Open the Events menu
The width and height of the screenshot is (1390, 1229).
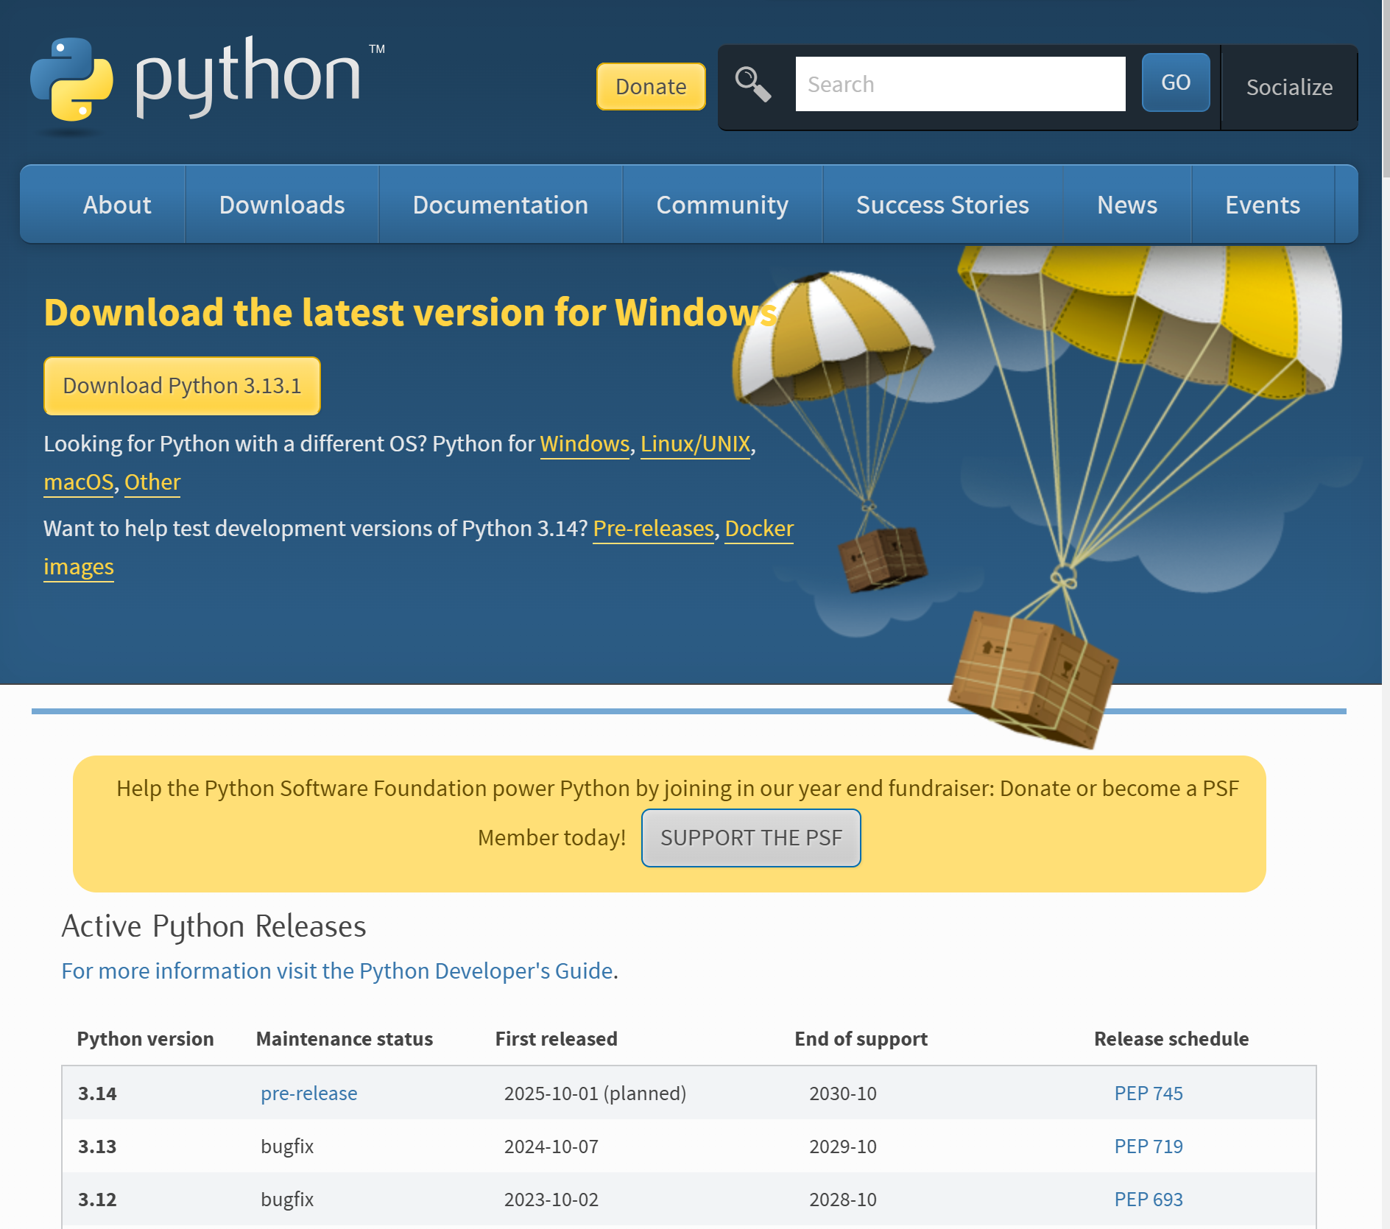point(1263,205)
